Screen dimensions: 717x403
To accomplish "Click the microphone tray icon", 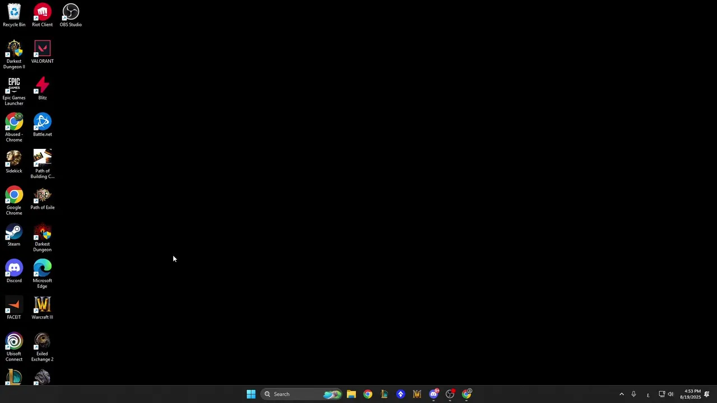I will tap(634, 394).
